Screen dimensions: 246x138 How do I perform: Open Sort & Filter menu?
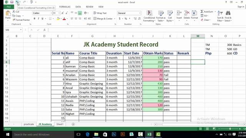click(x=220, y=16)
